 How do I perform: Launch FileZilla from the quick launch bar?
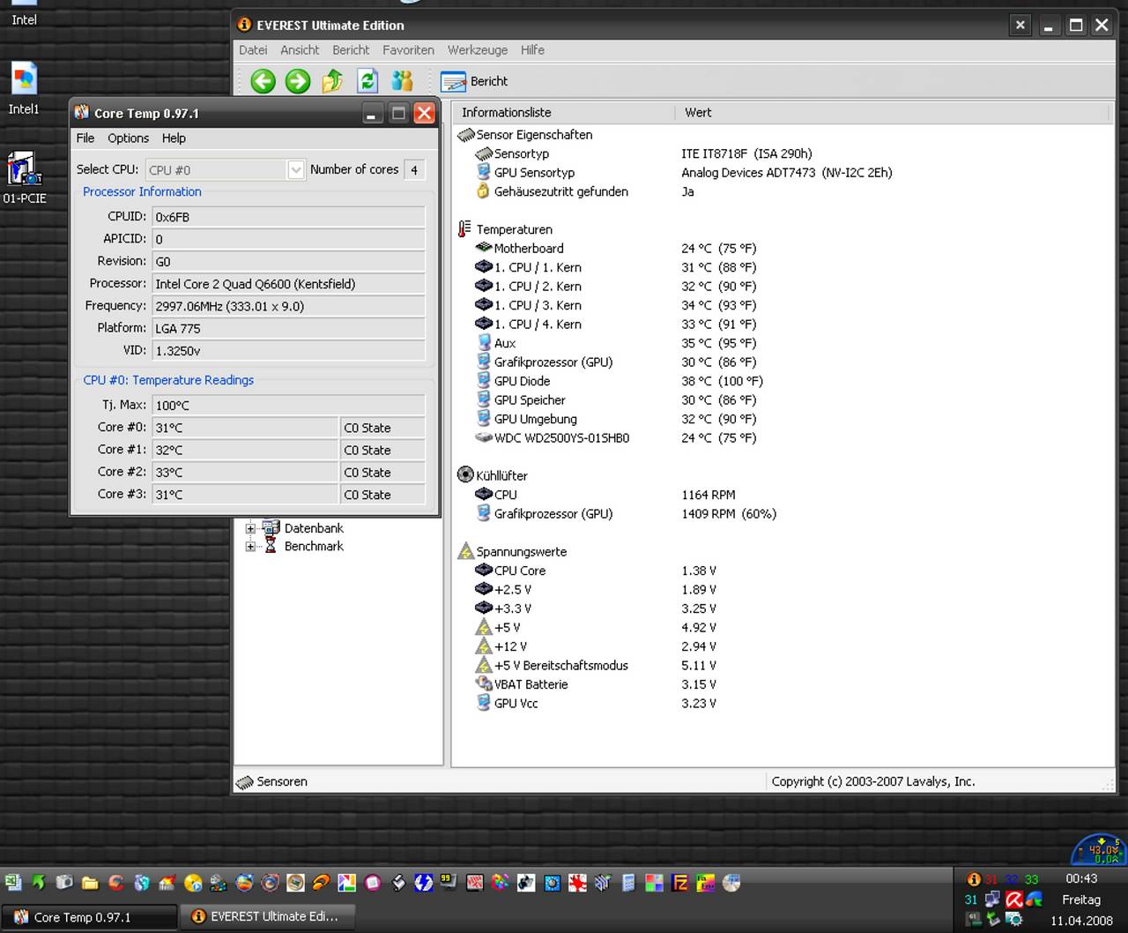click(x=679, y=883)
